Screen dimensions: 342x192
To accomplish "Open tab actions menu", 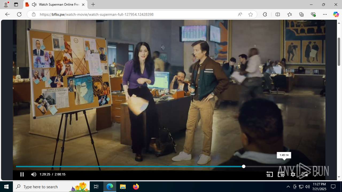I will (16, 5).
